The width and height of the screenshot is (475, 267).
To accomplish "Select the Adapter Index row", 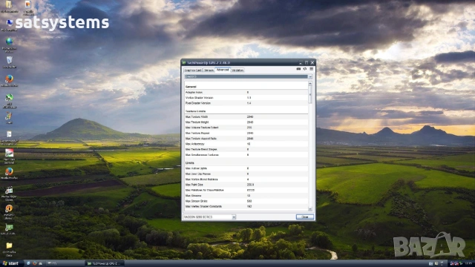I will pyautogui.click(x=246, y=92).
